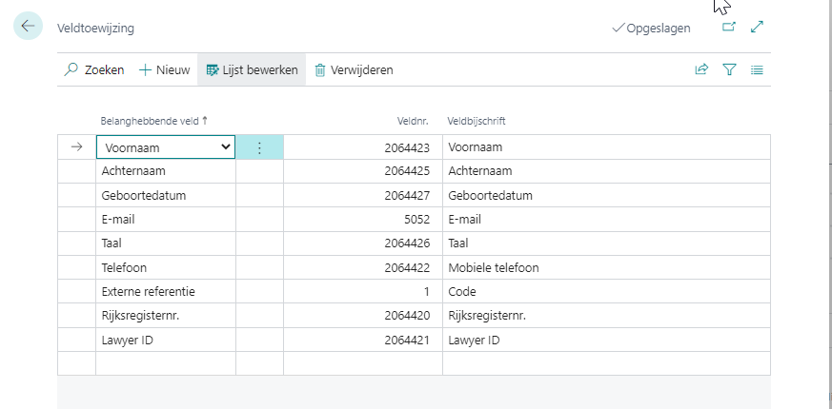Select the Lawyer ID stakeholder field cell

point(166,341)
